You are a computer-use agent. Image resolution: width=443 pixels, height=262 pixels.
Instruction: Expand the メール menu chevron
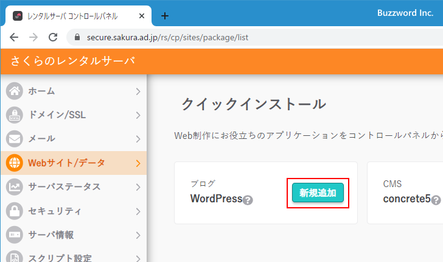138,139
